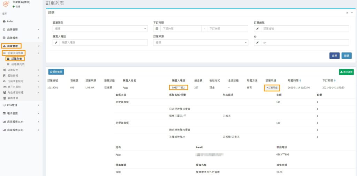Image resolution: width=357 pixels, height=176 pixels.
Task: Click the calendar icon beside 下訂時間
Action: [x=157, y=29]
